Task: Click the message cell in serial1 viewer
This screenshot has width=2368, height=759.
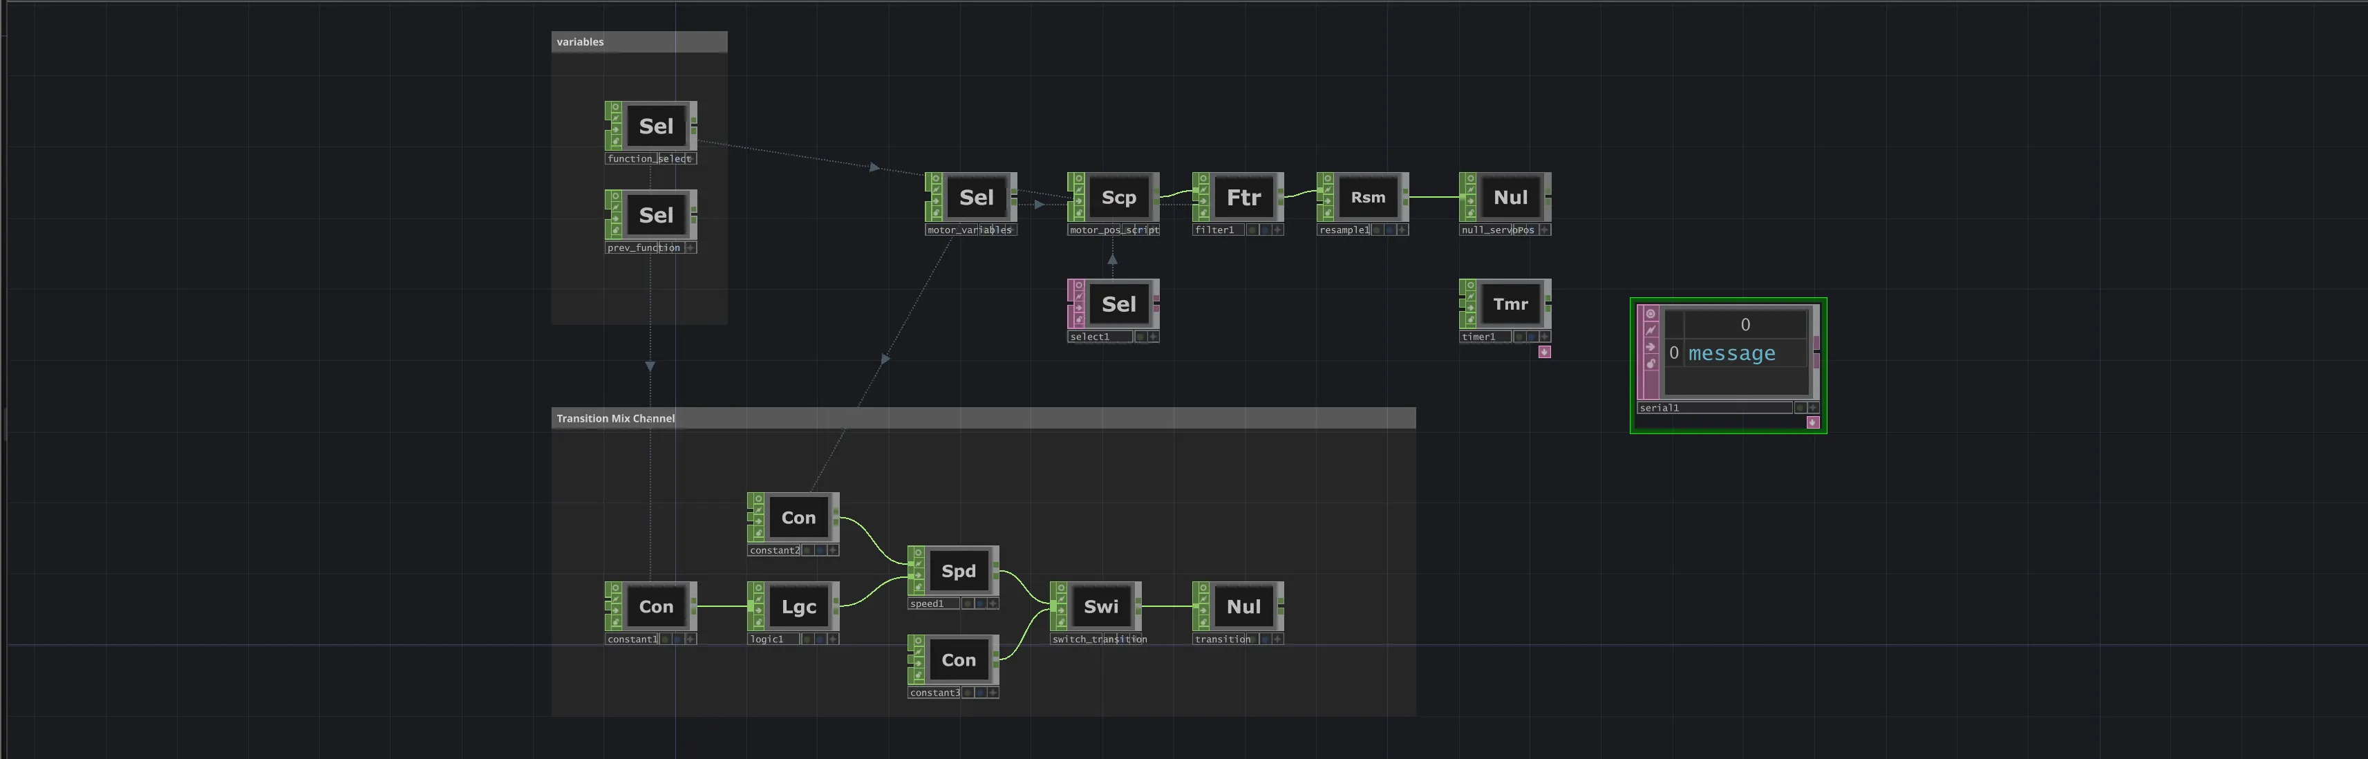Action: 1731,354
